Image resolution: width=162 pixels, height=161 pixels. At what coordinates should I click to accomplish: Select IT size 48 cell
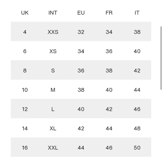pyautogui.click(x=137, y=128)
